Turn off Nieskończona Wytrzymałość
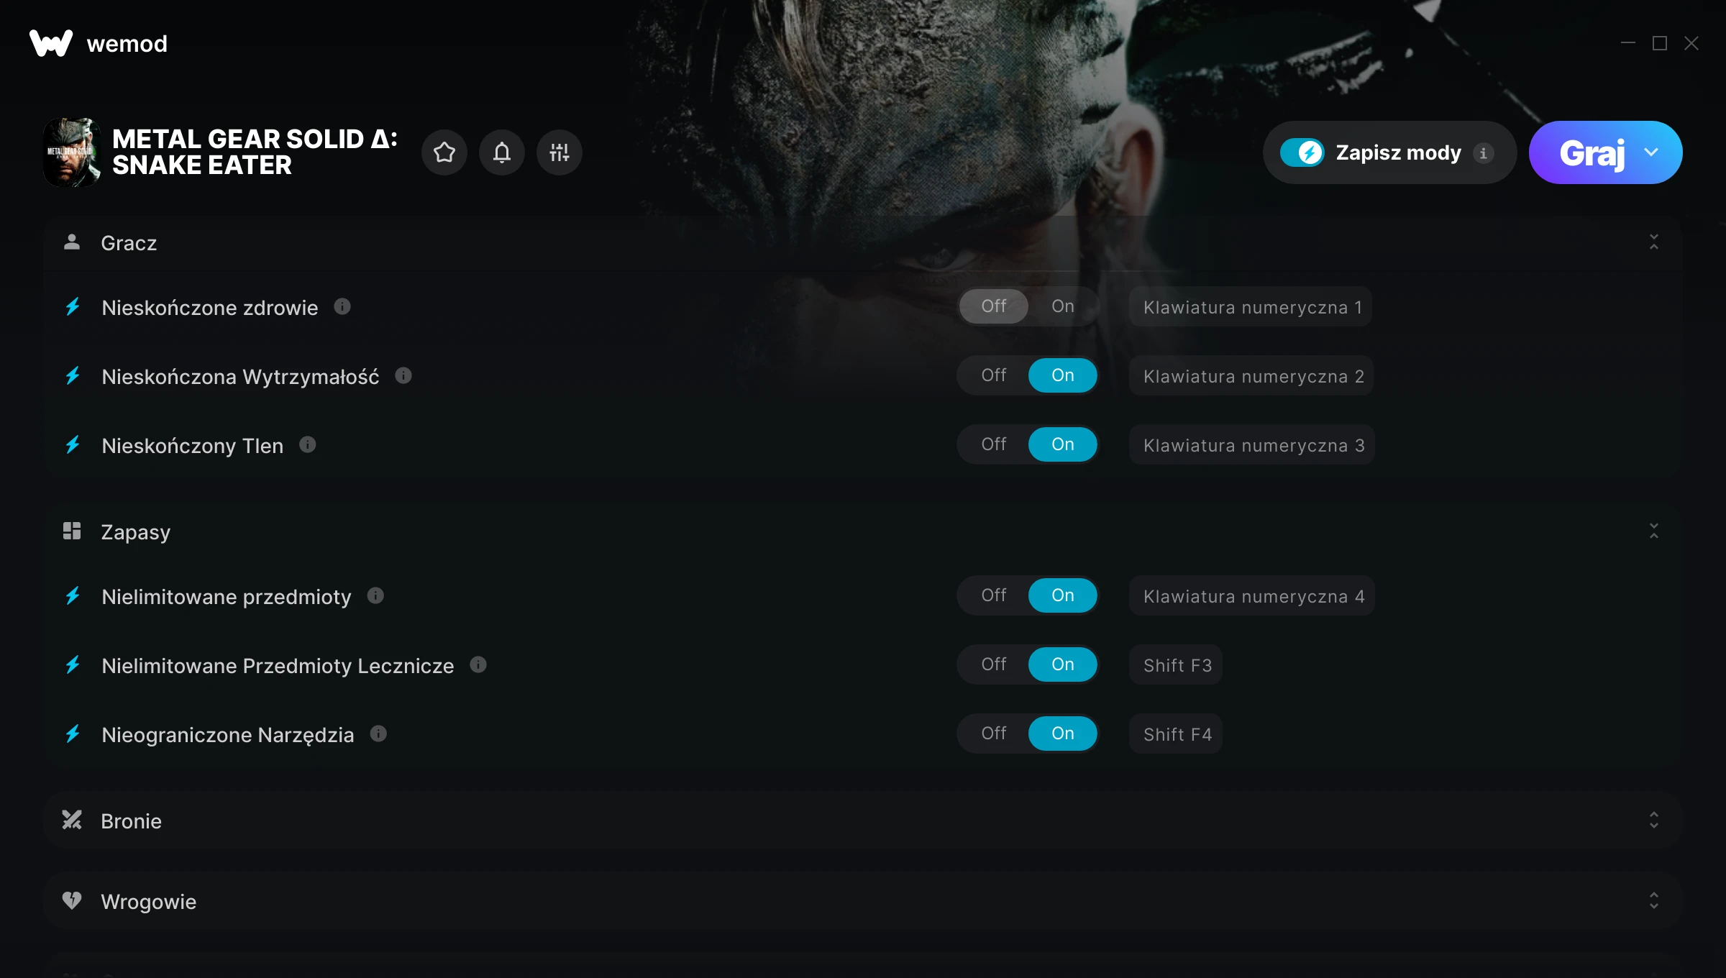 (x=993, y=375)
